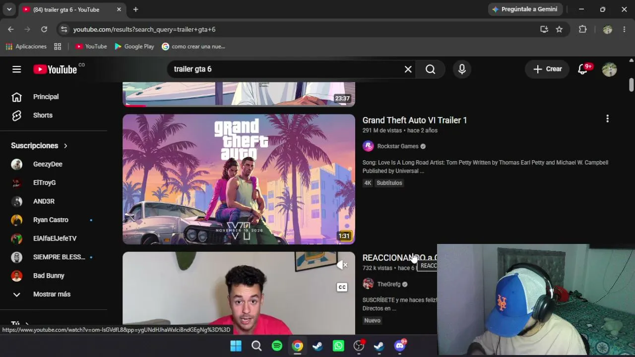The image size is (635, 357).
Task: Open OBS Studio from the taskbar
Action: point(359,346)
